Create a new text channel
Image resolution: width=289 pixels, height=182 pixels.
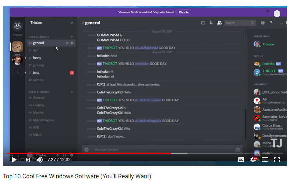tap(72, 37)
